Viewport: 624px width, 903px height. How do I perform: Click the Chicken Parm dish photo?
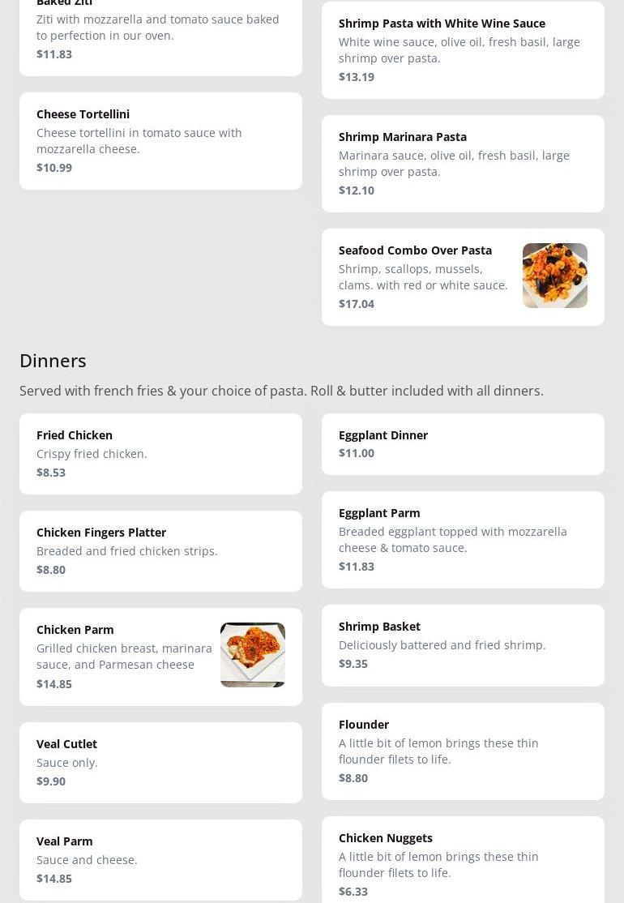(252, 655)
